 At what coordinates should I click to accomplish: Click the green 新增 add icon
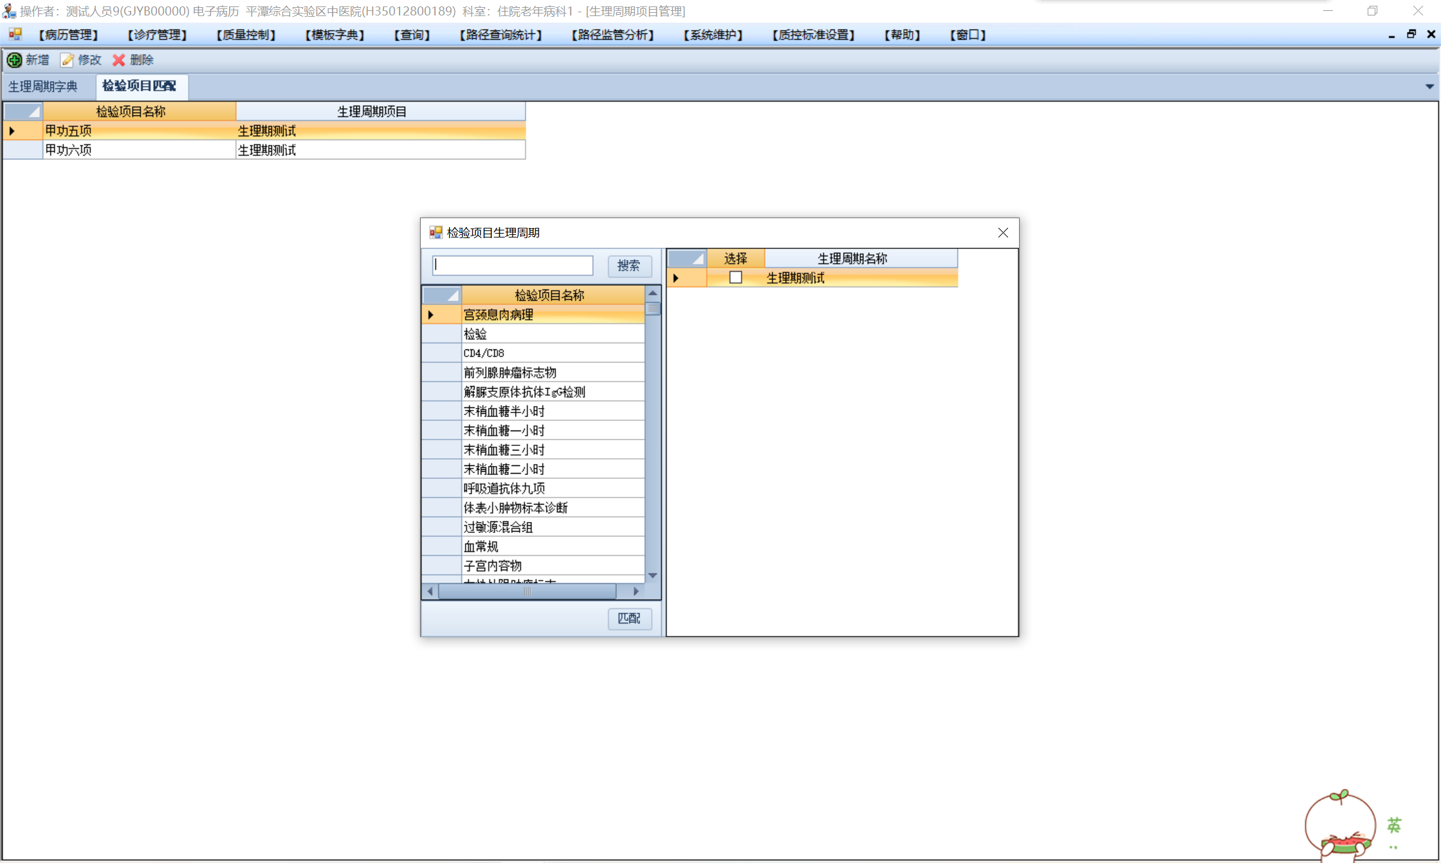(14, 60)
